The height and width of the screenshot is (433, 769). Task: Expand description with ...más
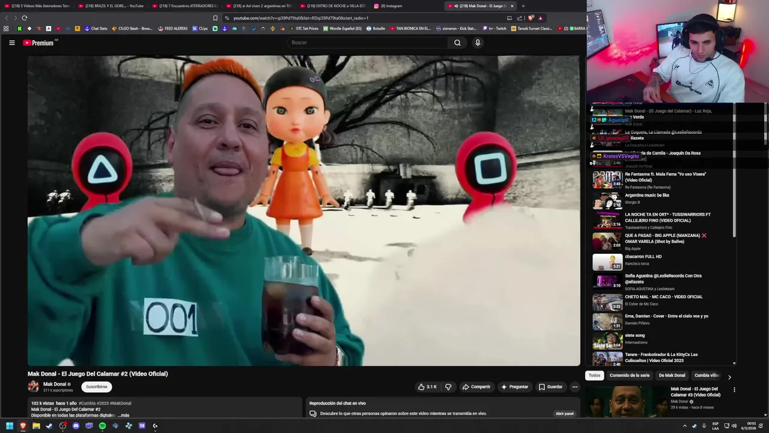123,415
